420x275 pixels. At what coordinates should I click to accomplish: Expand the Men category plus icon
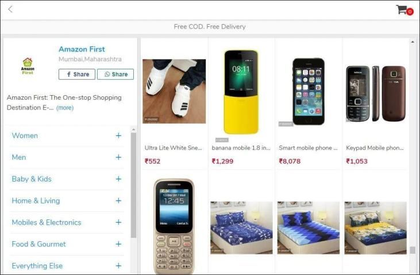click(x=118, y=157)
